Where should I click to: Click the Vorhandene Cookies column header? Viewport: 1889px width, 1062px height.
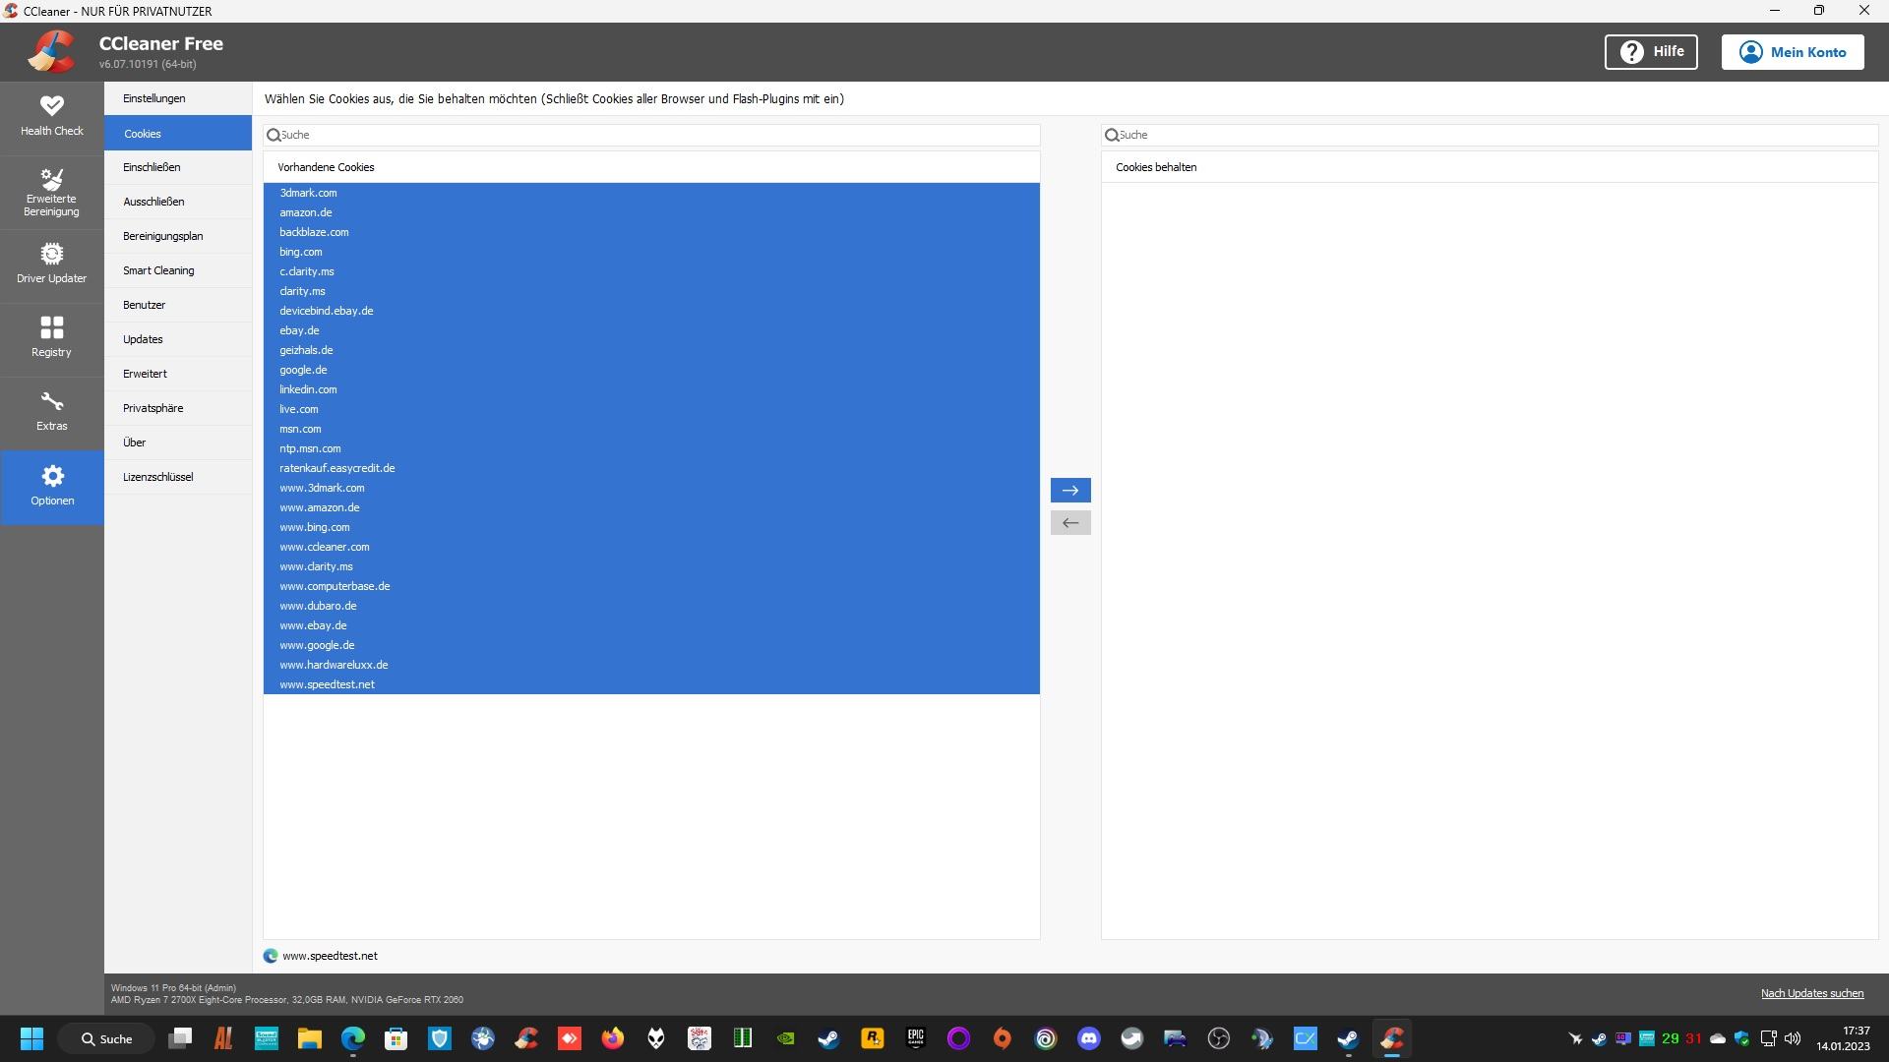(651, 167)
